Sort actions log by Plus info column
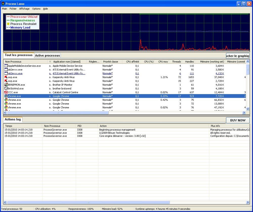Viewport: 253px width, 212px height. click(229, 126)
